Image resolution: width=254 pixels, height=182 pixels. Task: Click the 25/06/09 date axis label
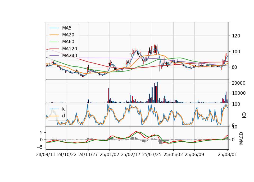[194, 155]
